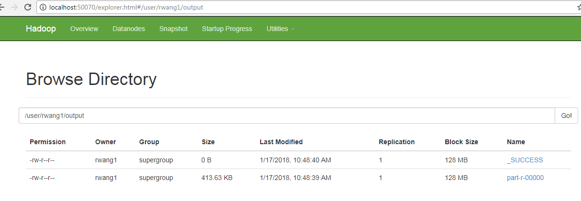Click the Go! button

pos(566,116)
